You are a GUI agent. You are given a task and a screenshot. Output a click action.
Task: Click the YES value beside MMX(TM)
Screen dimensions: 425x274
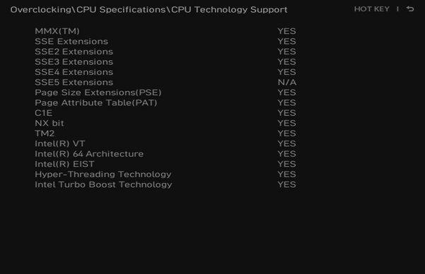[286, 31]
